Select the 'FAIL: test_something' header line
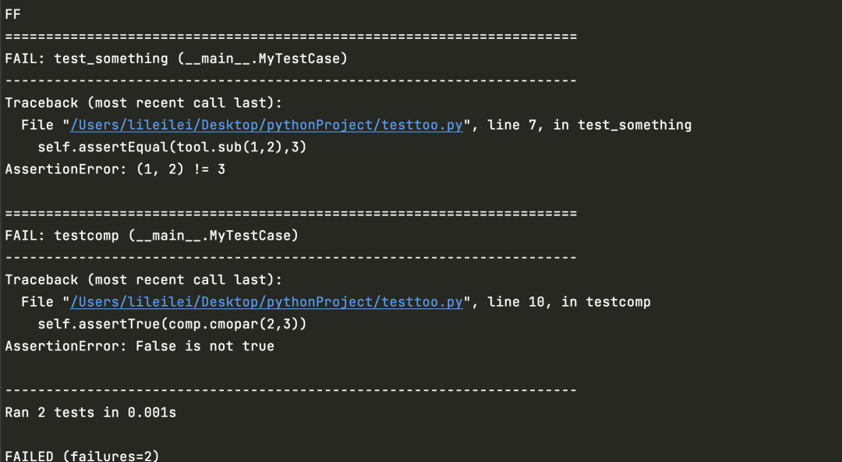Image resolution: width=842 pixels, height=462 pixels. tap(176, 59)
